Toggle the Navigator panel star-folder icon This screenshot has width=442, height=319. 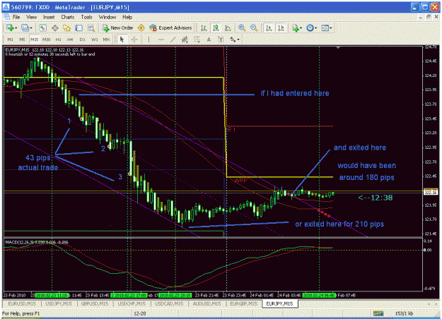(66, 28)
